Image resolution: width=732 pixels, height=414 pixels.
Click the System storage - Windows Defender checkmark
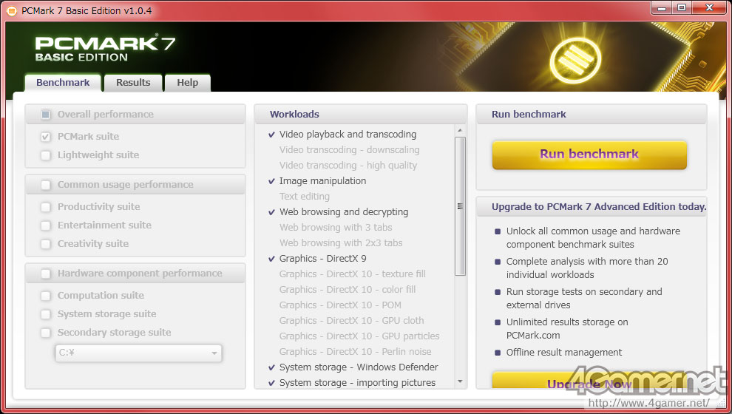click(272, 367)
